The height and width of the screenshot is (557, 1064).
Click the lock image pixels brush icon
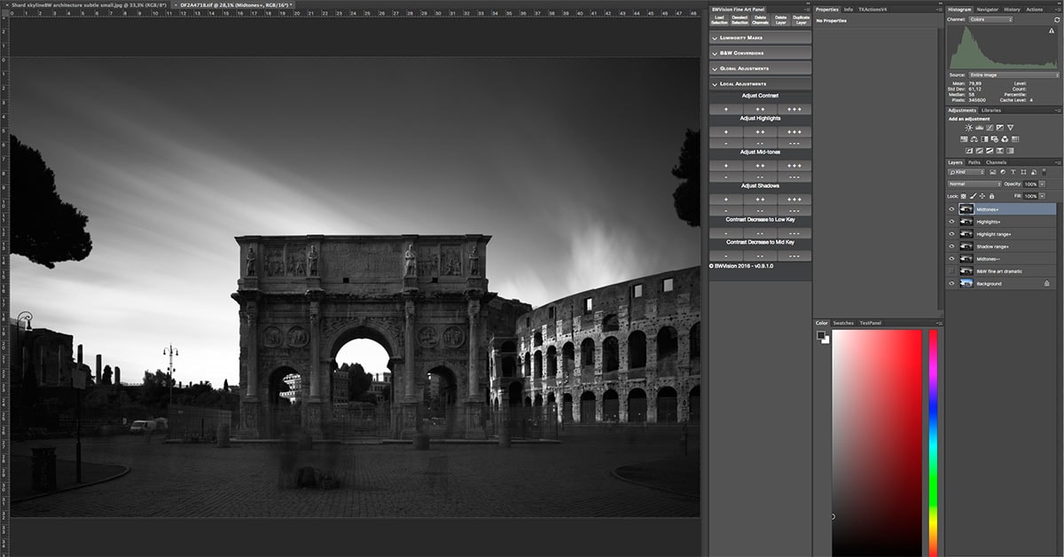[x=973, y=196]
